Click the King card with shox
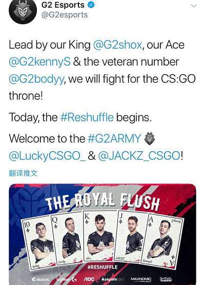Screen dimensions: 205x285 point(100,236)
